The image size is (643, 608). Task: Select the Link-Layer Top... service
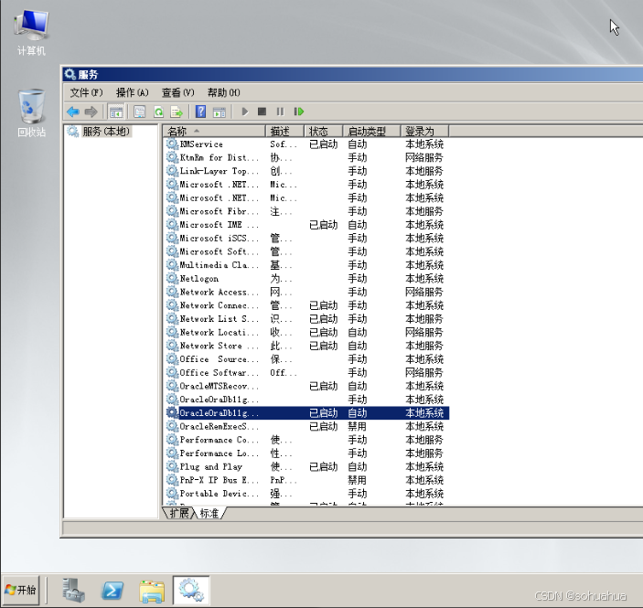click(307, 171)
